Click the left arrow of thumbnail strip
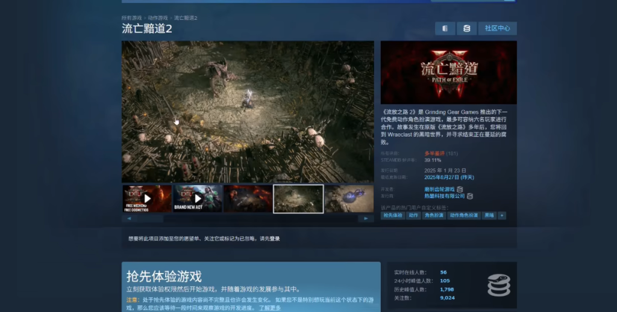 129,219
